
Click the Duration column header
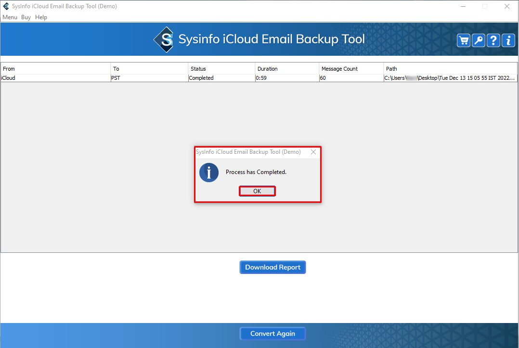coord(287,69)
